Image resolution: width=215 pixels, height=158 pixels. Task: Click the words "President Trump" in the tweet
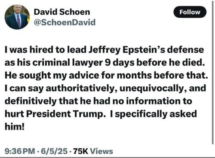coord(65,114)
